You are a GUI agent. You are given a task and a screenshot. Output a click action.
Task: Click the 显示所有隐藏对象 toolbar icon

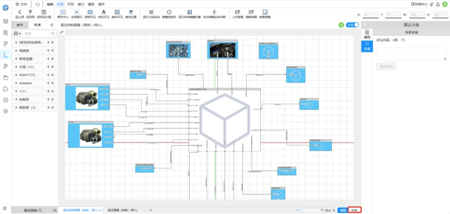pyautogui.click(x=190, y=12)
